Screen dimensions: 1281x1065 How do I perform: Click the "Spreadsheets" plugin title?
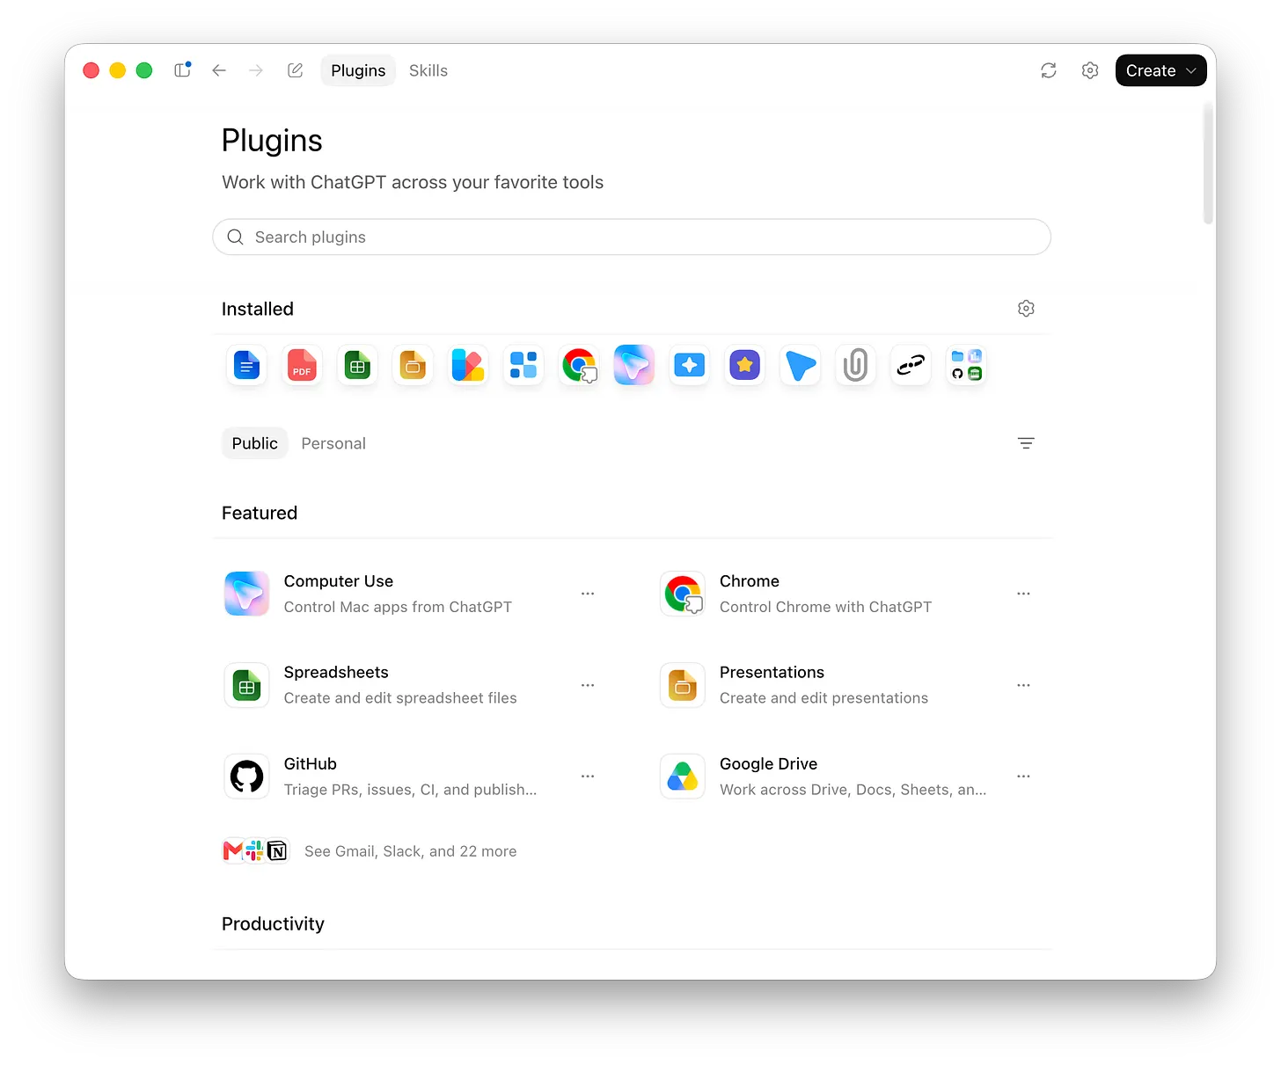336,673
